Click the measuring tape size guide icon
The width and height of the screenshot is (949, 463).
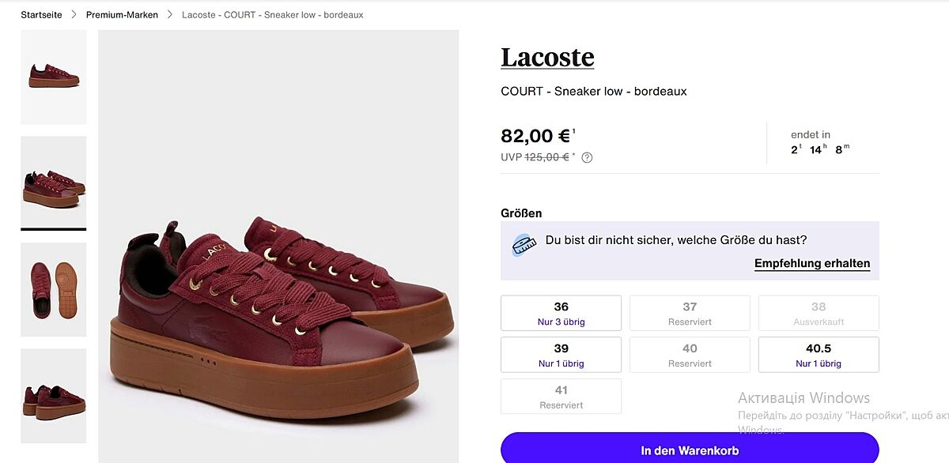524,245
